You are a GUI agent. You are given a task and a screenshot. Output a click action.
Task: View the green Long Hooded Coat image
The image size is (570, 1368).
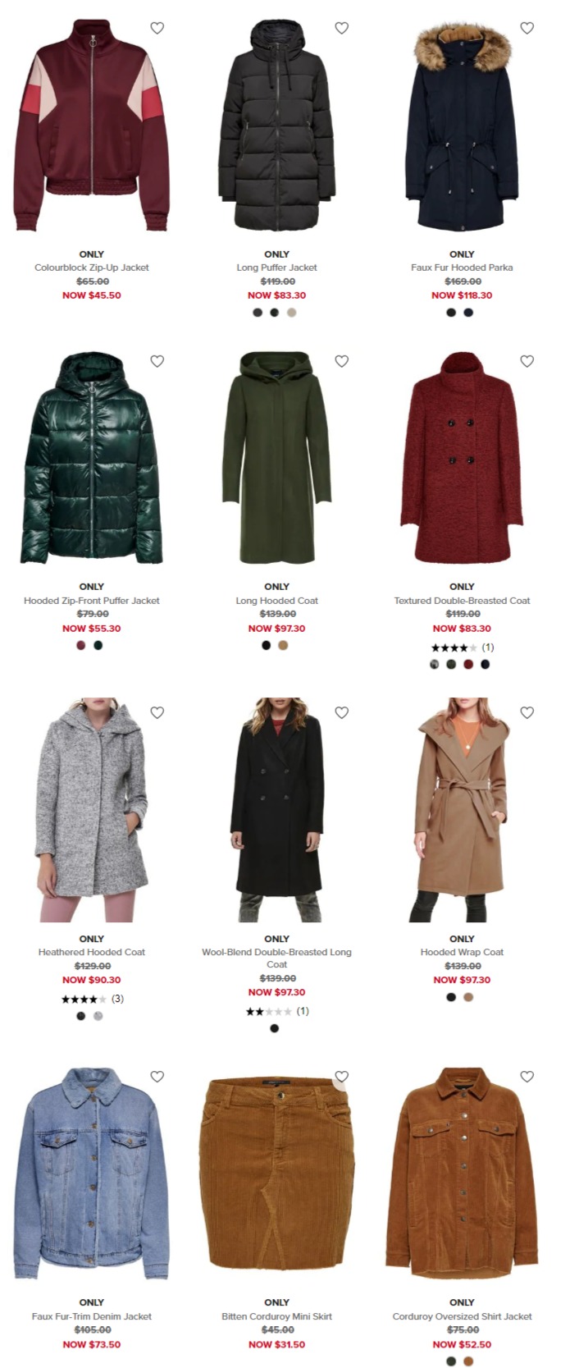coord(276,457)
